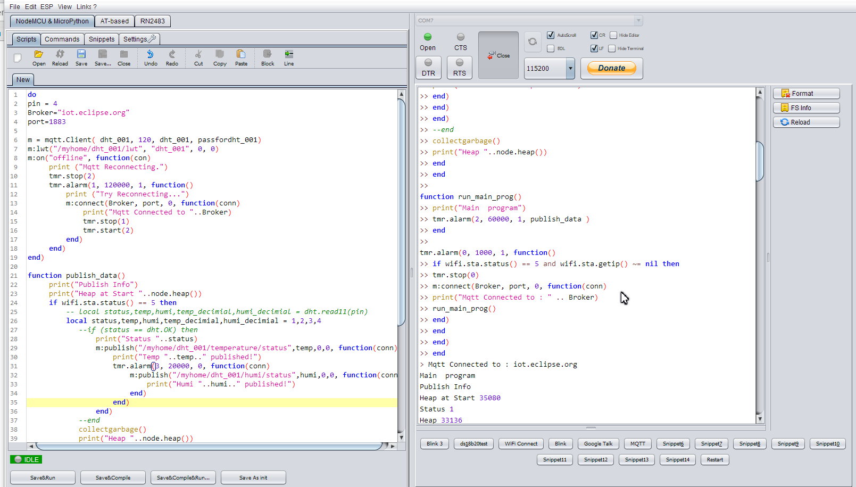856x487 pixels.
Task: Click the Format file system button
Action: (806, 94)
